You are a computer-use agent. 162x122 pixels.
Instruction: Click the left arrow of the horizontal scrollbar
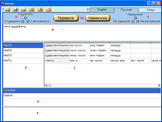pos(46,85)
